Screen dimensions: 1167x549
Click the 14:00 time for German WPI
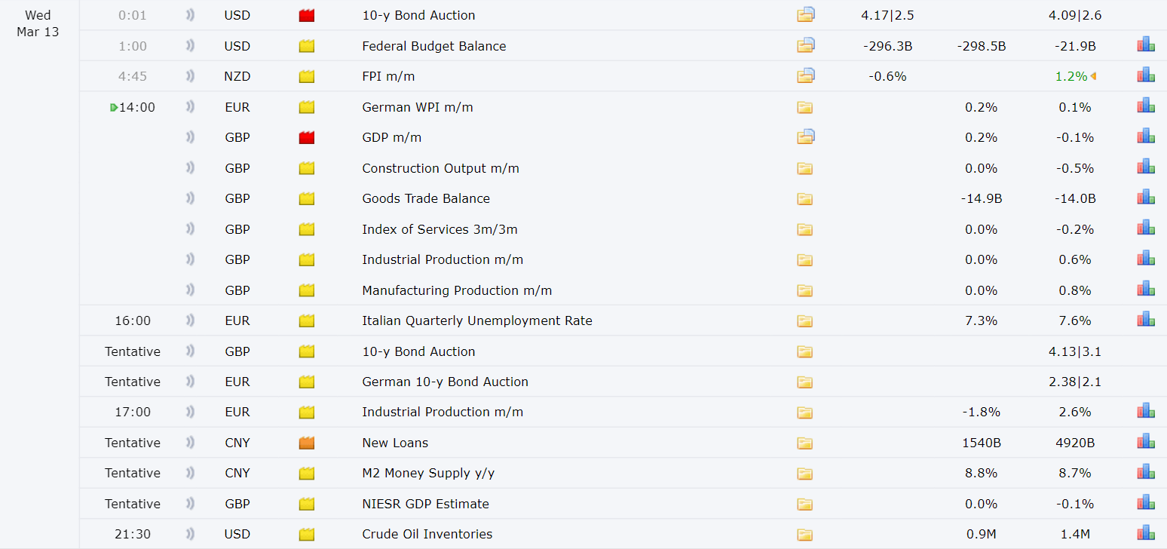[x=136, y=107]
